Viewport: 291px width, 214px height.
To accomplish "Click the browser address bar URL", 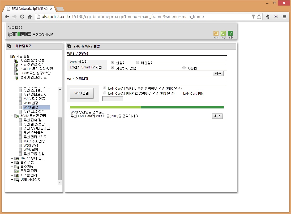I will point(122,17).
